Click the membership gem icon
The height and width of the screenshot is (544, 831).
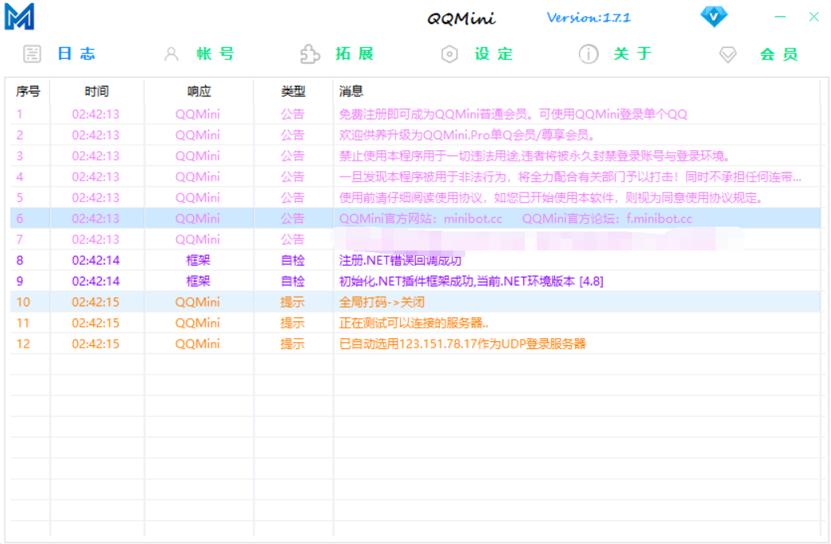[x=728, y=54]
